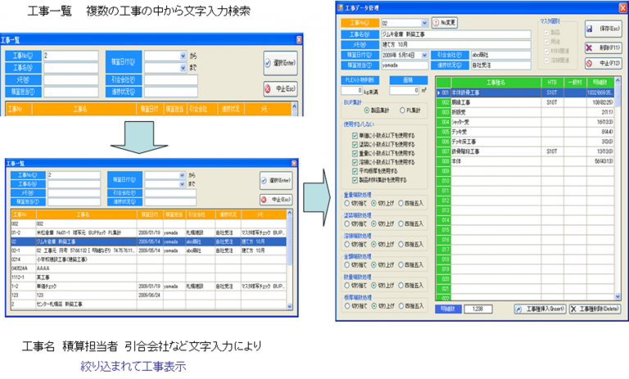The height and width of the screenshot is (379, 629).
Task: Toggle 単価に小数点以下を使用する checkbox
Action: click(355, 136)
